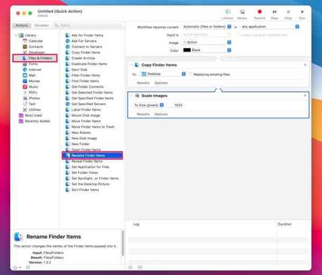Viewport: 322px width, 275px height.
Task: Click the description pane scrollbar
Action: [x=123, y=243]
